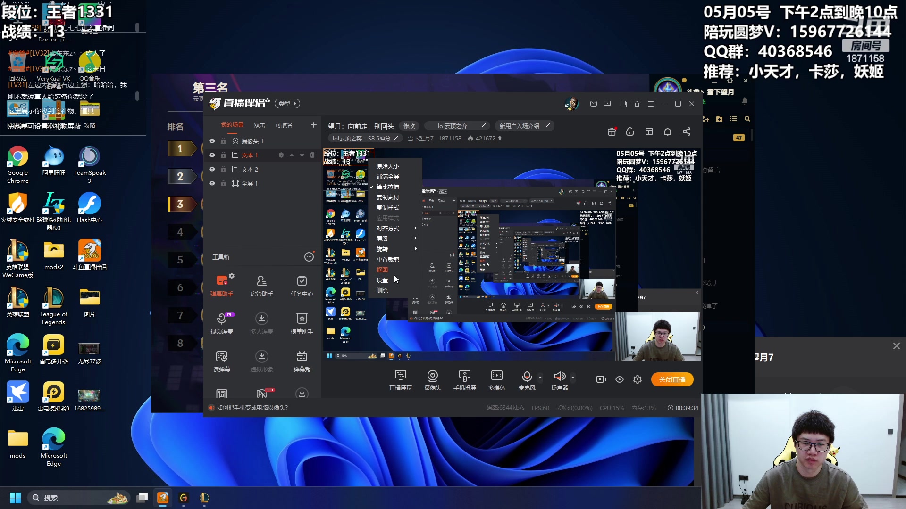Open settings gear beside 关闭直播
Image resolution: width=906 pixels, height=509 pixels.
pyautogui.click(x=638, y=379)
